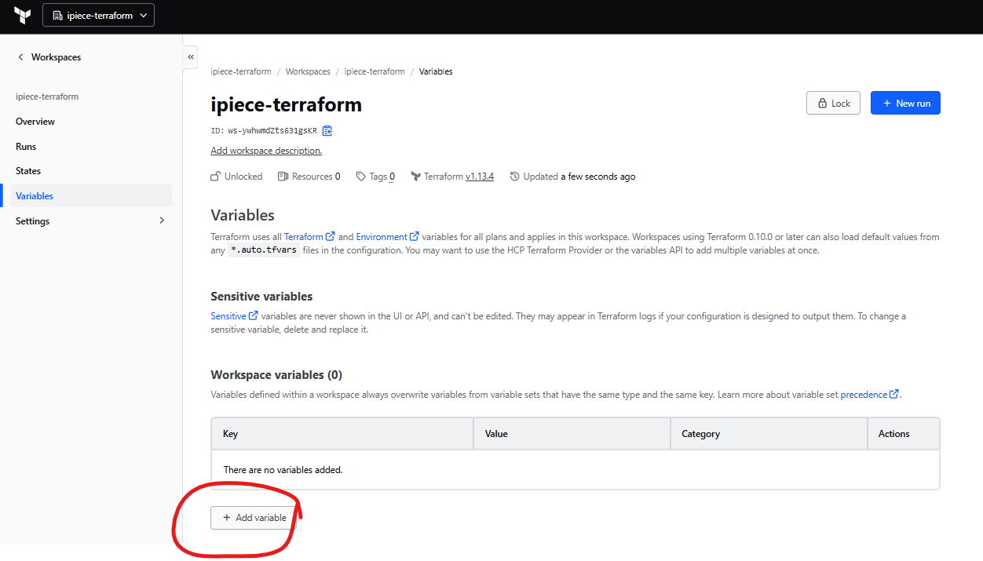The width and height of the screenshot is (983, 561).
Task: Click the Unlocked status indicator
Action: 236,177
